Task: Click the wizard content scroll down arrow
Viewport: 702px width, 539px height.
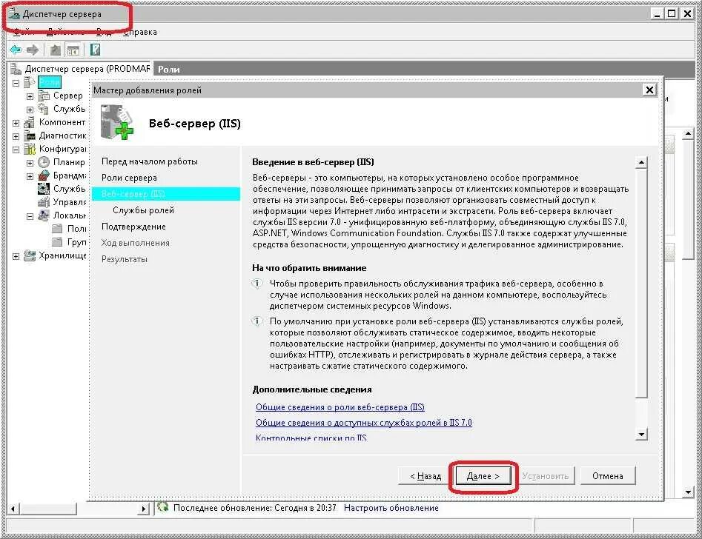Action: tap(641, 434)
